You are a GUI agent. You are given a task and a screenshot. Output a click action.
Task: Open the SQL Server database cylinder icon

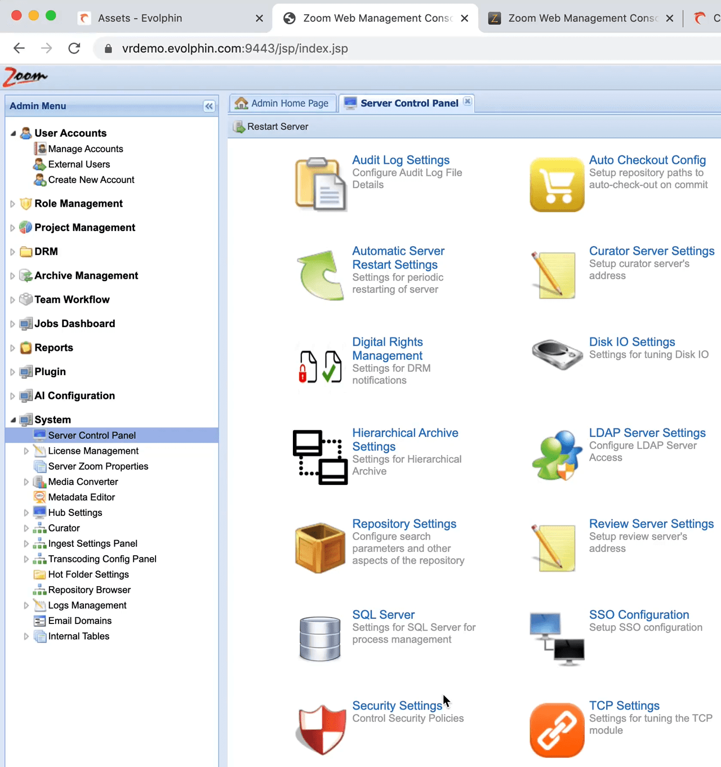[x=320, y=639]
